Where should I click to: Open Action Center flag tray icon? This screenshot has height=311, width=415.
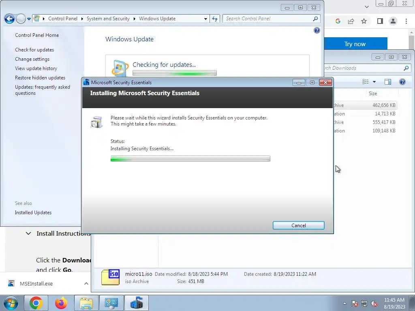click(355, 303)
